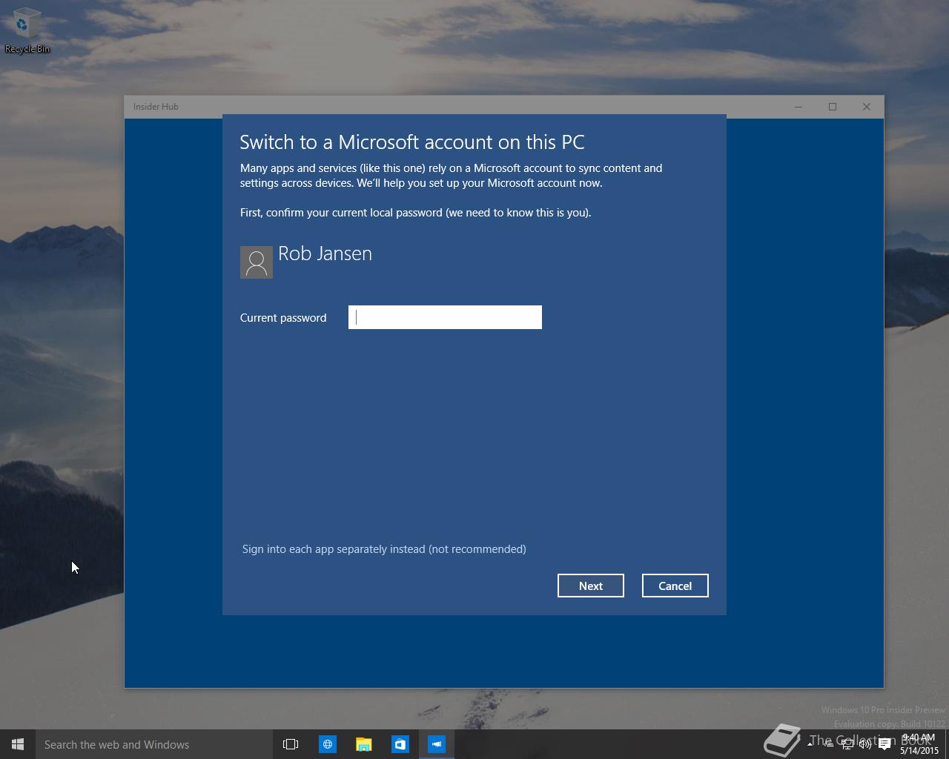The image size is (949, 759).
Task: Minimize the Insider Hub window
Action: pyautogui.click(x=798, y=107)
